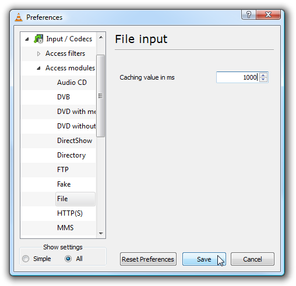Viewport: 296px width, 286px height.
Task: Click the tree list scrollbar down arrow
Action: click(x=101, y=234)
